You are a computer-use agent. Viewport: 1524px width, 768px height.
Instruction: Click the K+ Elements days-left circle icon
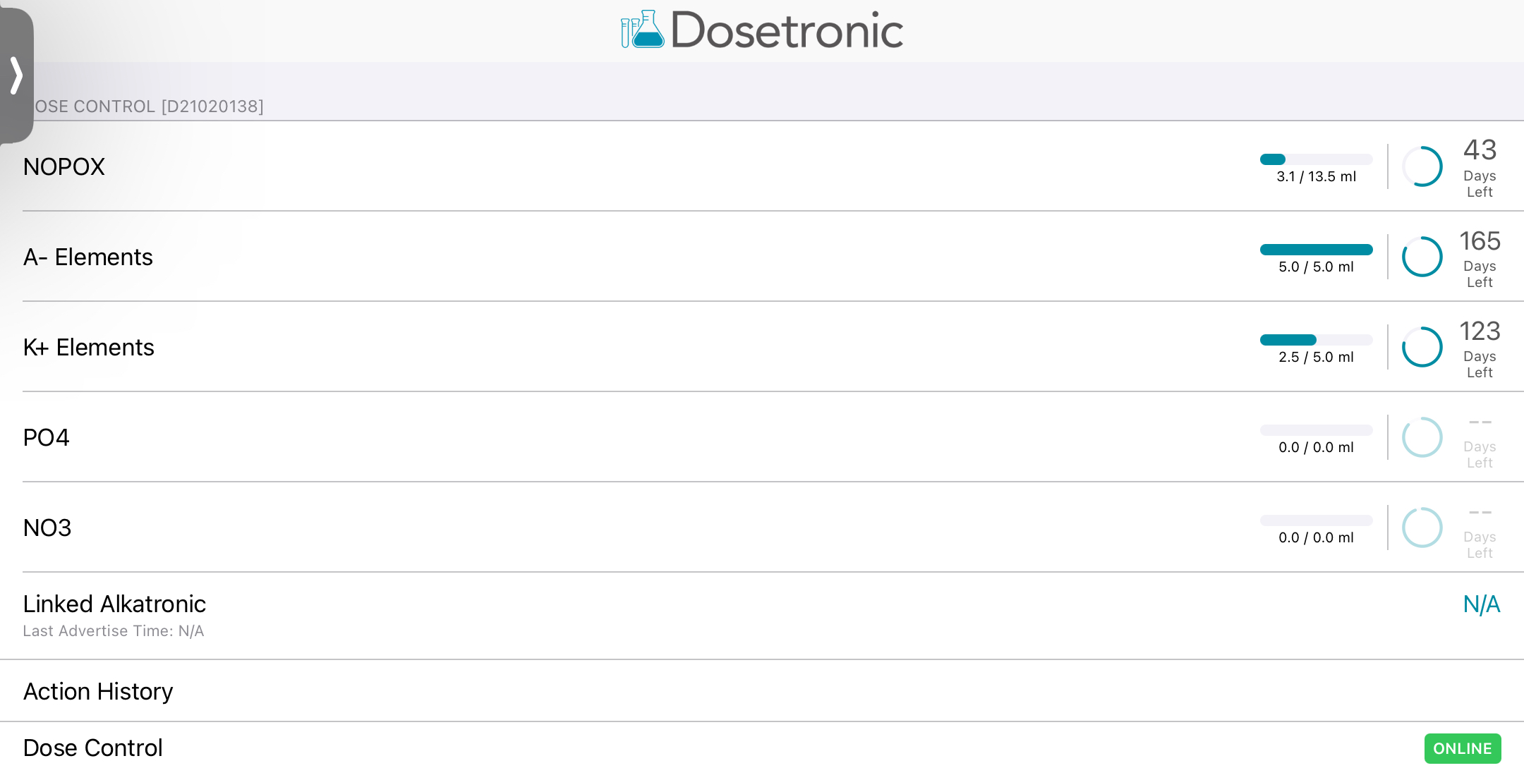click(1422, 347)
